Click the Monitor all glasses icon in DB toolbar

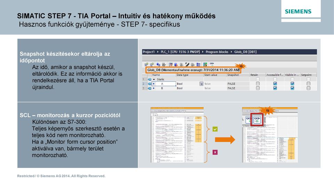[212, 64]
